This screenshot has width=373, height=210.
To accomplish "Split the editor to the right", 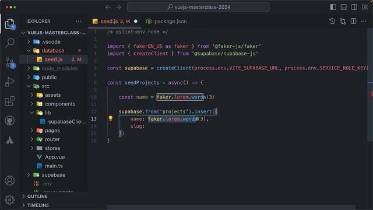I will [354, 21].
